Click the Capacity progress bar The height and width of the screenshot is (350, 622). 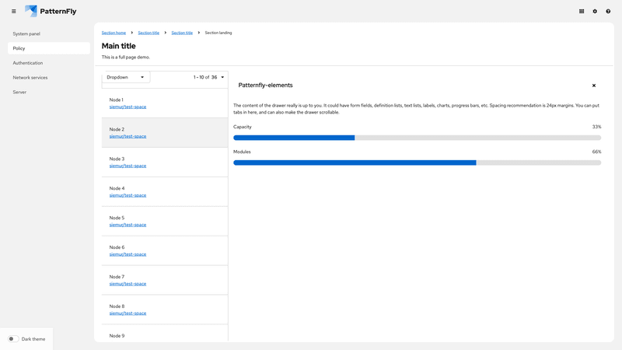click(x=417, y=138)
